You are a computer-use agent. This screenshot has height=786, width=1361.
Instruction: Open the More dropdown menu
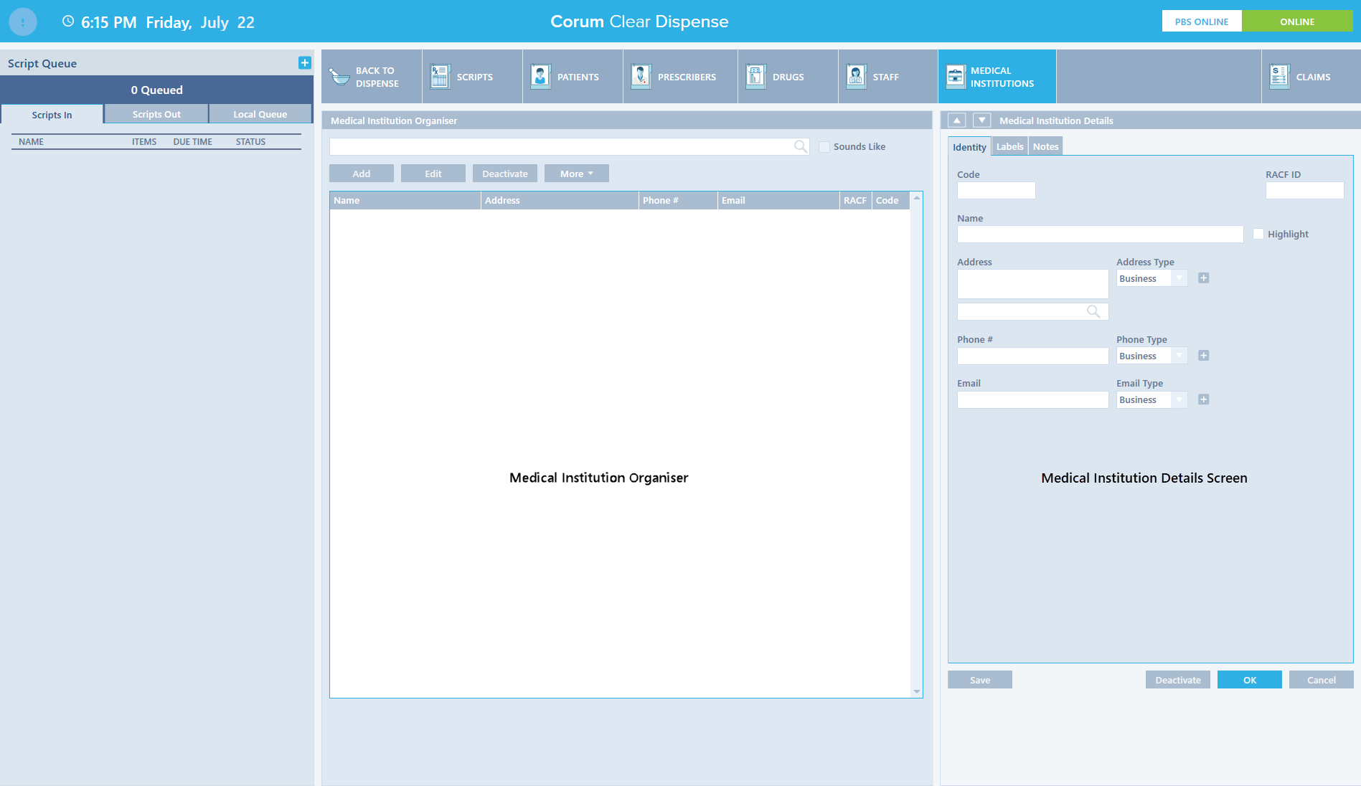point(576,174)
